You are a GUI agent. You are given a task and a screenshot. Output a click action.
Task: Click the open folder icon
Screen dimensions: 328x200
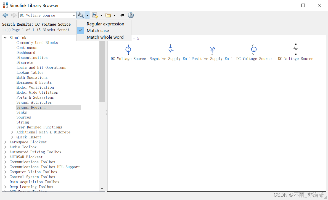(x=108, y=15)
